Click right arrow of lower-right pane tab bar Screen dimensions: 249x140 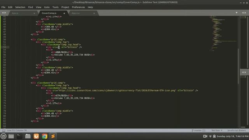(245, 72)
